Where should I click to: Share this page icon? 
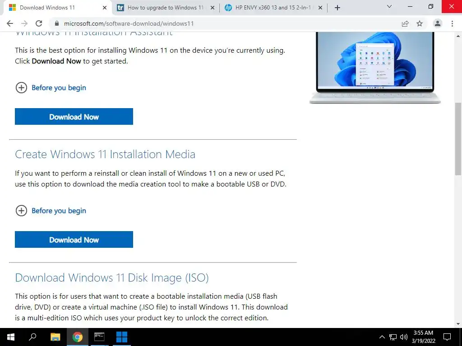pyautogui.click(x=405, y=23)
